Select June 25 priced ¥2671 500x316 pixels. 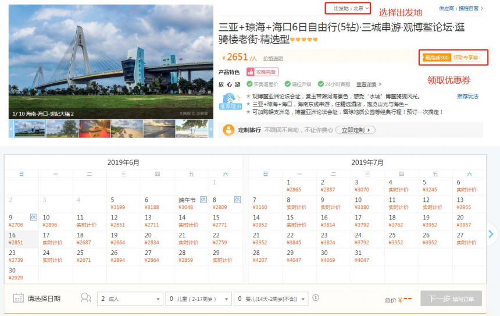(90, 256)
